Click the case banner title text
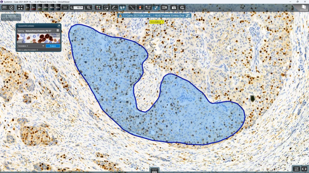Image resolution: width=309 pixels, height=173 pixels. (x=154, y=16)
